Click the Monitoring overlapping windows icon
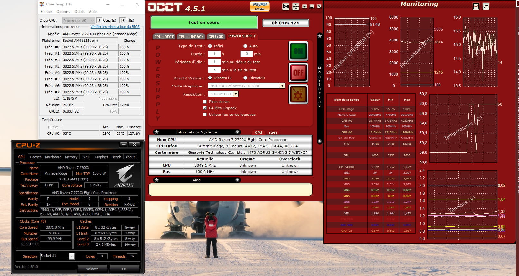 486,6
